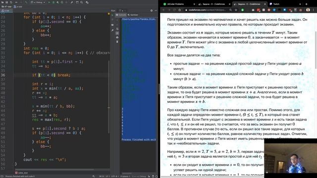The image size is (317, 178).
Task: Click the a.cpp file breadcrumb
Action: [x=18, y=6]
